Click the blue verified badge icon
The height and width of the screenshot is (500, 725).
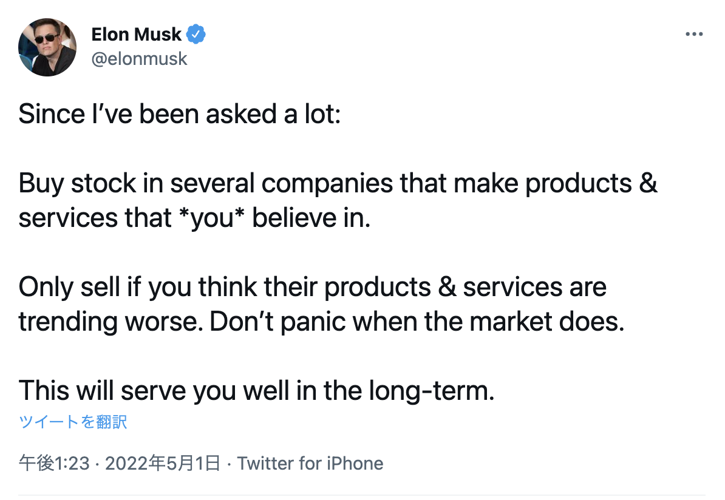[196, 34]
